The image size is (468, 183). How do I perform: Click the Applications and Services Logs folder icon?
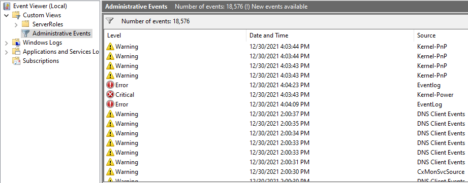[16, 52]
